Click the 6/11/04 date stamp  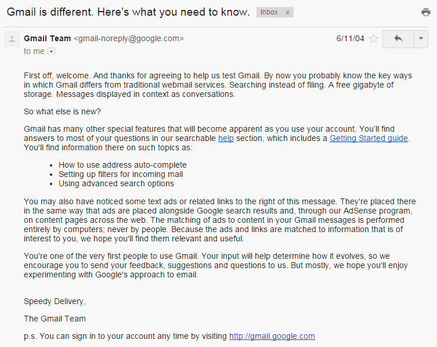point(350,38)
